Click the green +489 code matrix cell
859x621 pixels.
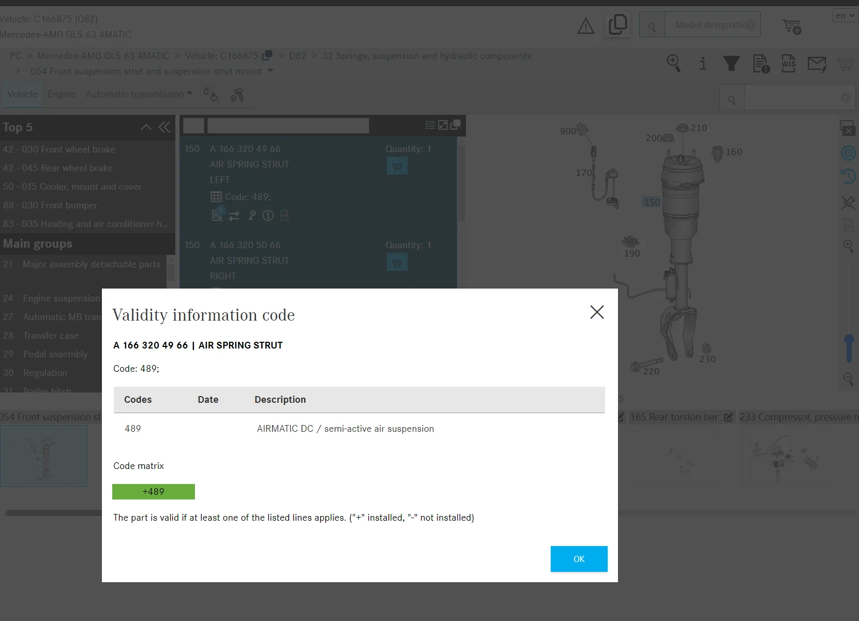coord(154,492)
